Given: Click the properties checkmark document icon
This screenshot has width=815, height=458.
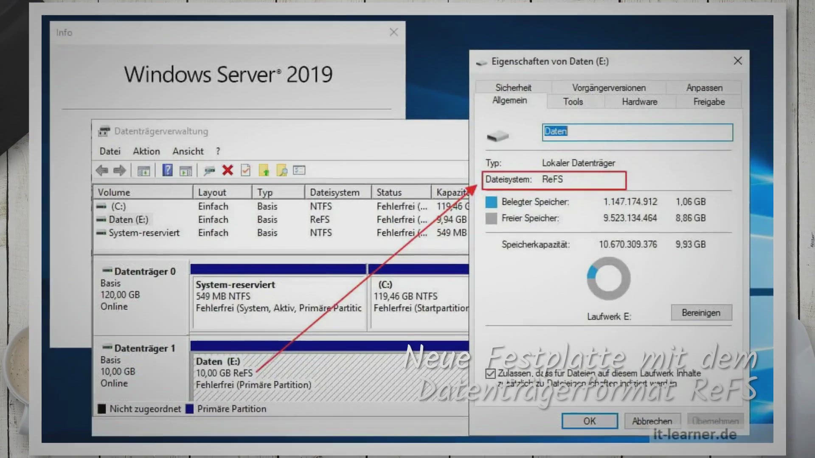Looking at the screenshot, I should click(x=245, y=170).
